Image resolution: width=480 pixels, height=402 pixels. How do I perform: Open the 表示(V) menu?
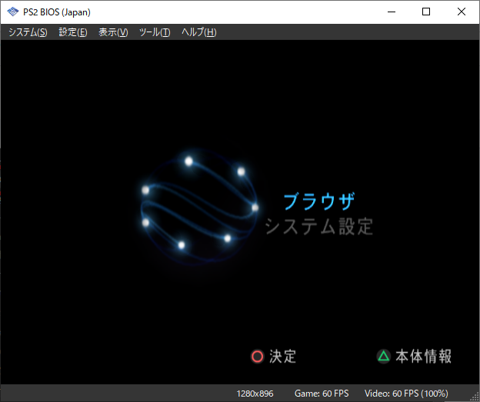pyautogui.click(x=113, y=32)
